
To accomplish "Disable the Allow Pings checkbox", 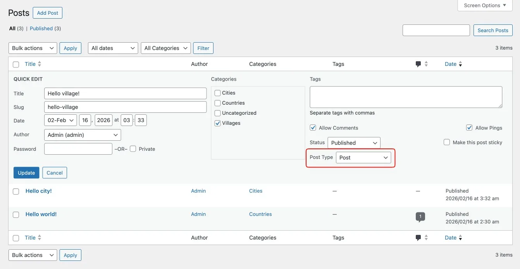I will [469, 128].
